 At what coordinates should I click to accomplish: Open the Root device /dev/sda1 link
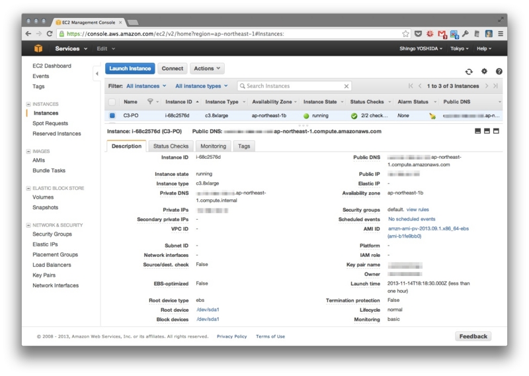tap(208, 309)
